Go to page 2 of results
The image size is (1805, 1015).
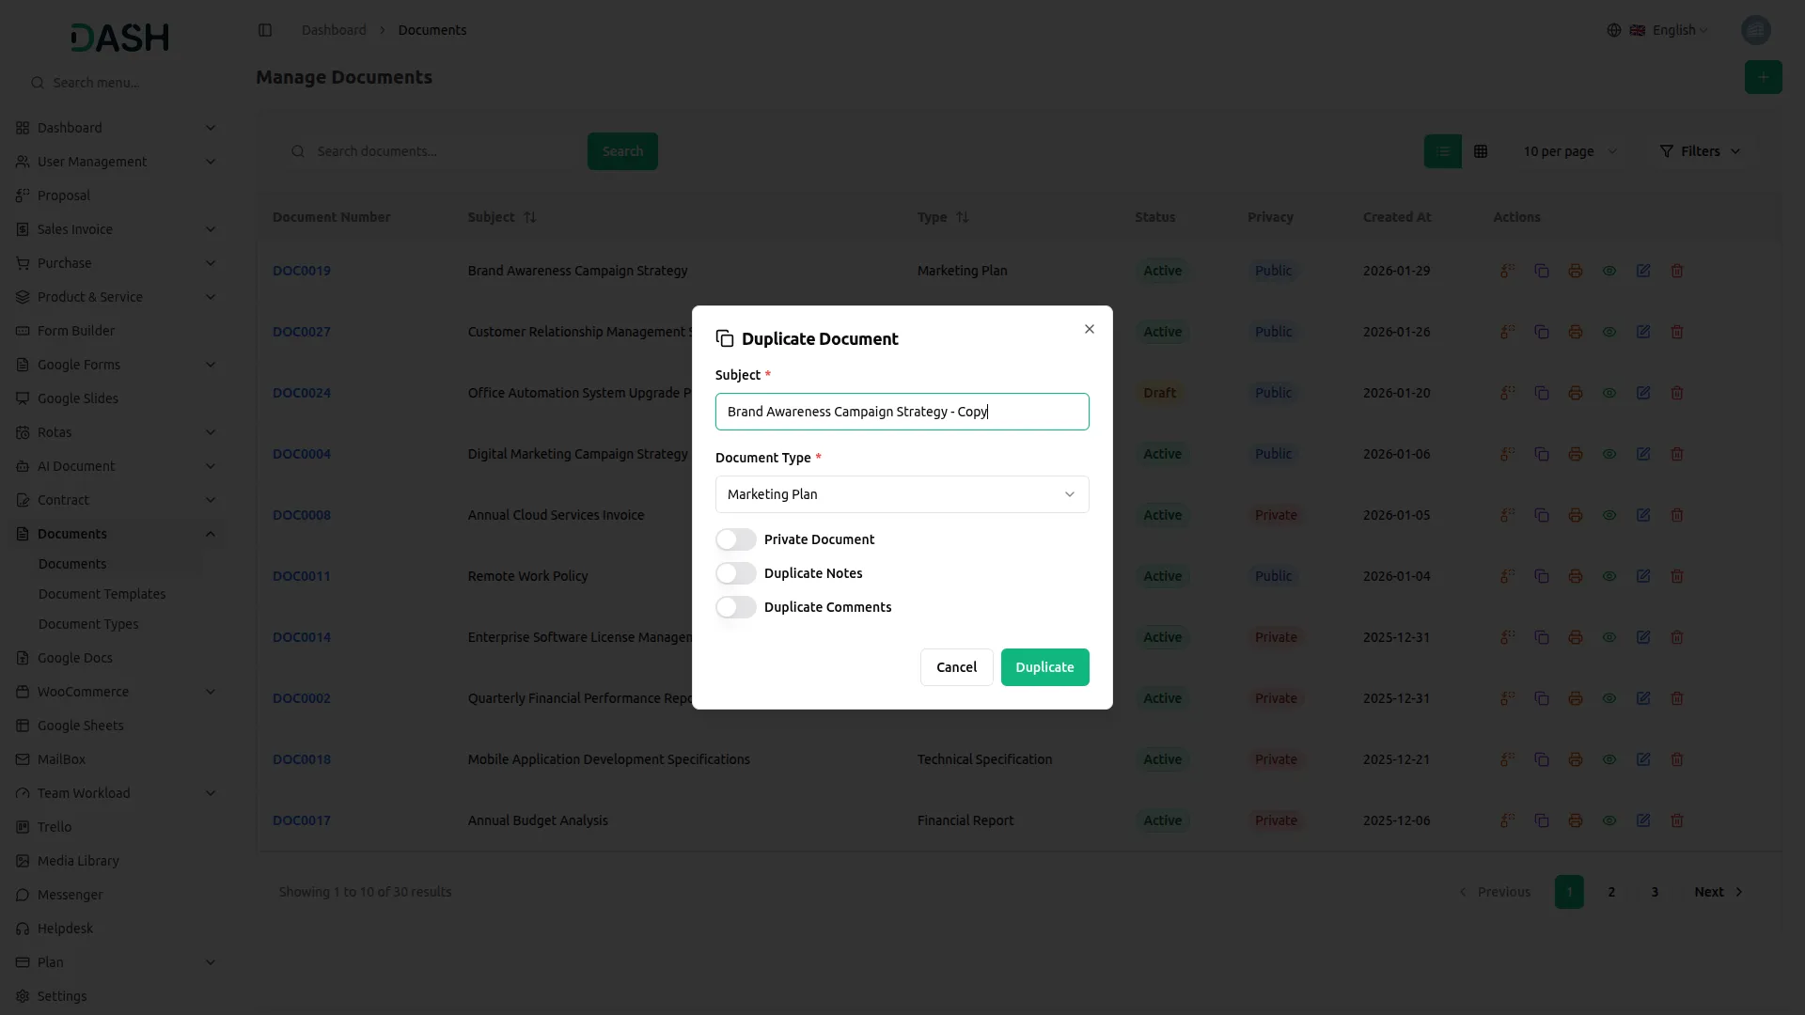[x=1611, y=892]
